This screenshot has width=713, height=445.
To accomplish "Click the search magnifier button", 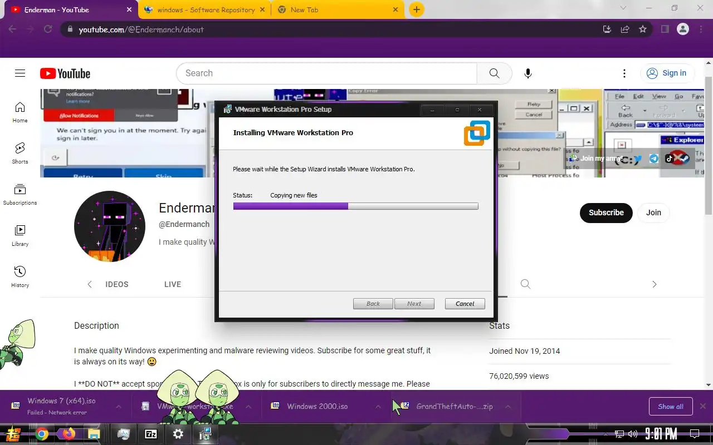I will (494, 73).
